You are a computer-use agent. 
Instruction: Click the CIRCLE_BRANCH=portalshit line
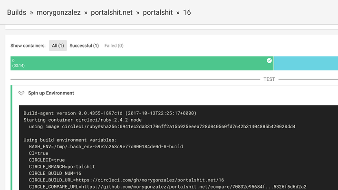coord(62,167)
